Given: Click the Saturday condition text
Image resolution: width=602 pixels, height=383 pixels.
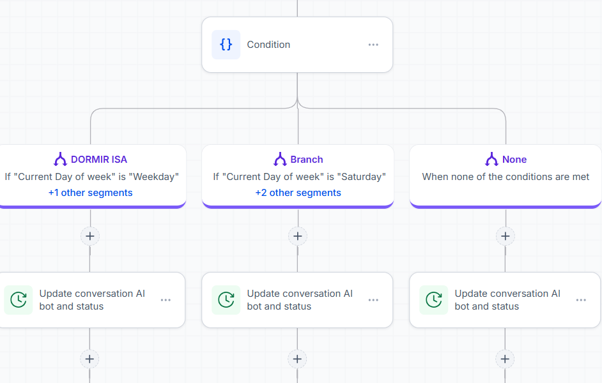Looking at the screenshot, I should point(300,177).
